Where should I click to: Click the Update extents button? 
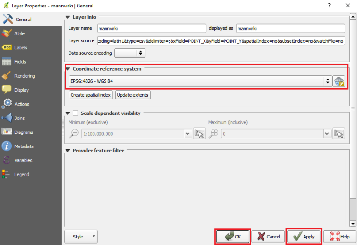point(132,95)
